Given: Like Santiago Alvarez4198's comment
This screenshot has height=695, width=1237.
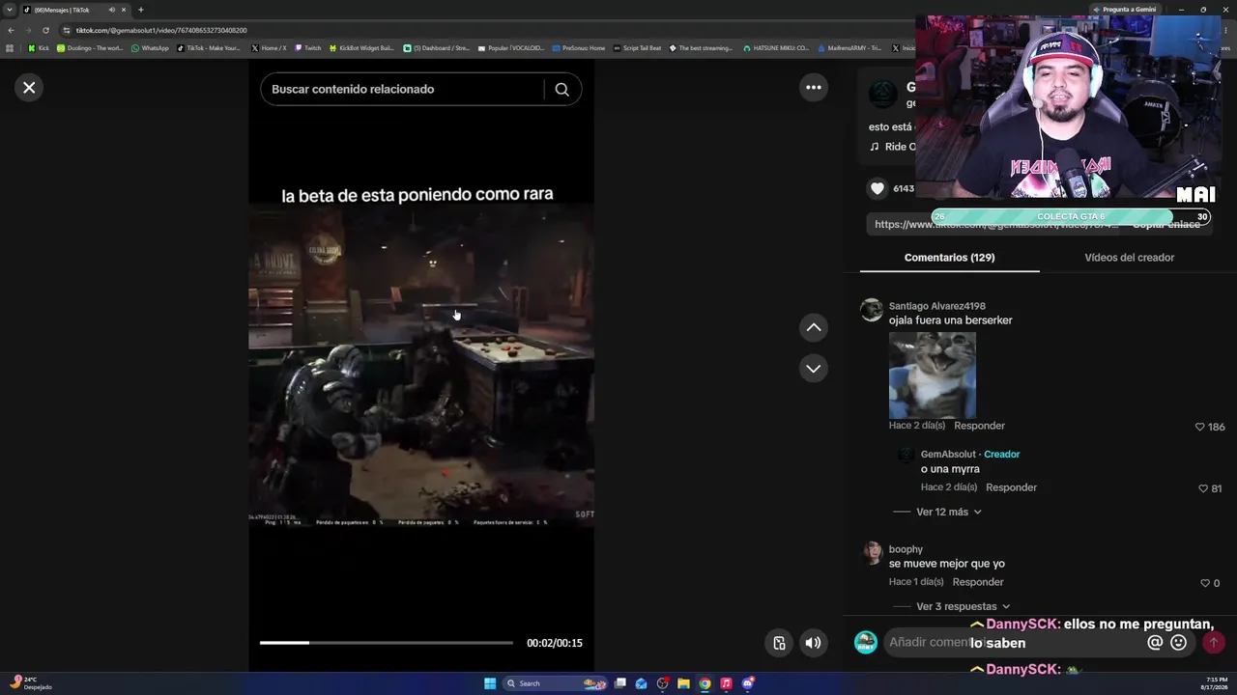Looking at the screenshot, I should coord(1200,427).
